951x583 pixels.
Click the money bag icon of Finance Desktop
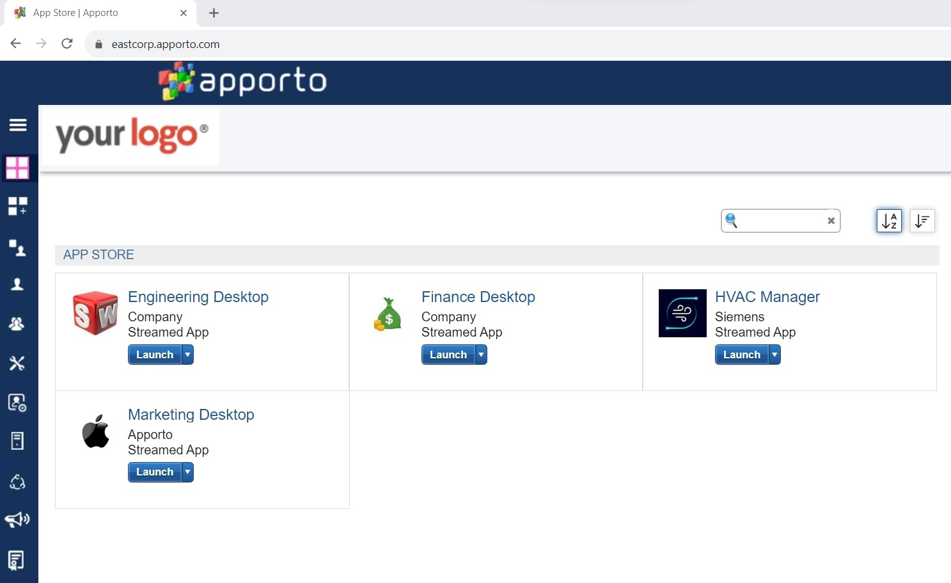(388, 314)
